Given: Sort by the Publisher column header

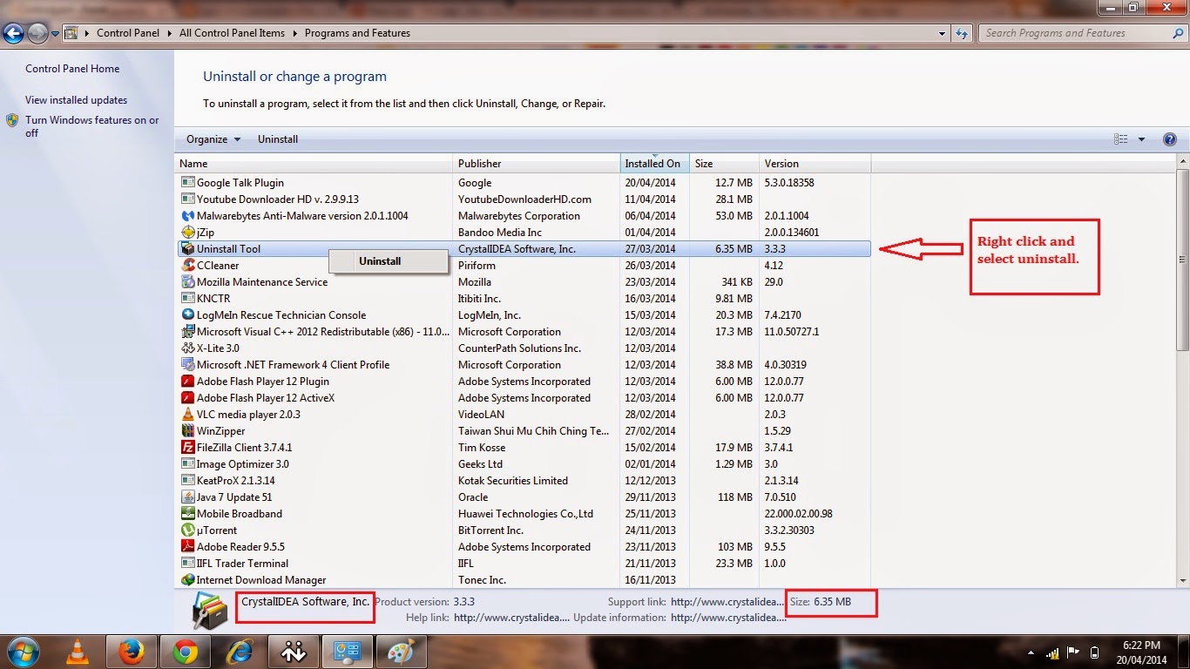Looking at the screenshot, I should coord(537,164).
